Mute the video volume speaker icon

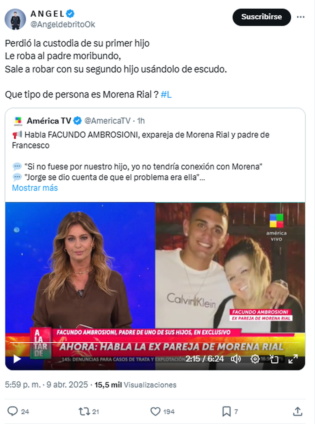[236, 359]
